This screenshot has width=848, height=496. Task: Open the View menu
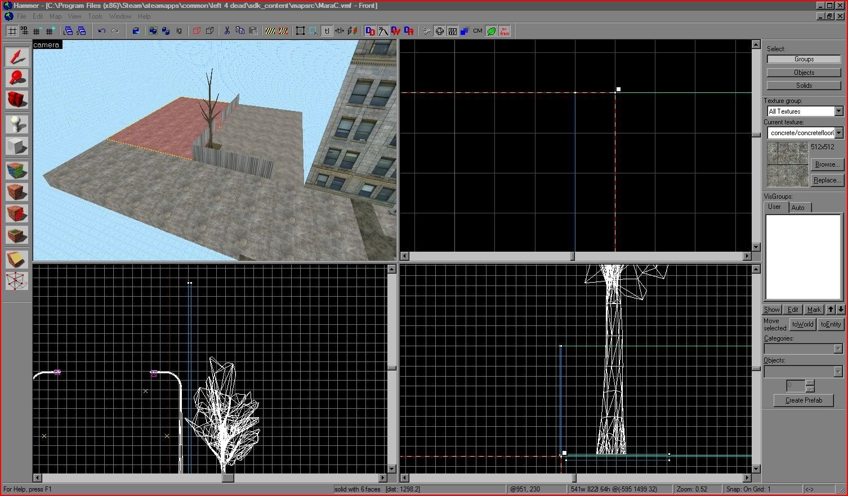(74, 16)
